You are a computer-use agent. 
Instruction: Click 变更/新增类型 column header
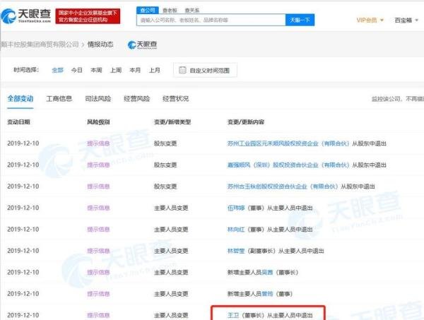coord(172,122)
